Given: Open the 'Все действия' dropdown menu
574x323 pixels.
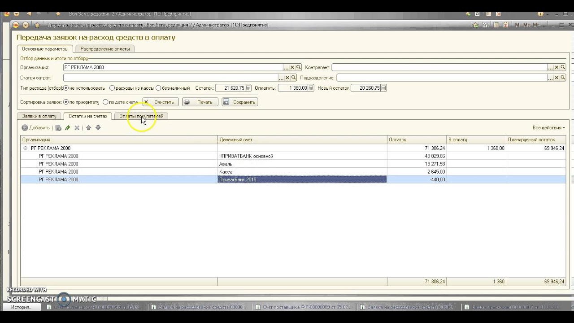Looking at the screenshot, I should (x=548, y=128).
